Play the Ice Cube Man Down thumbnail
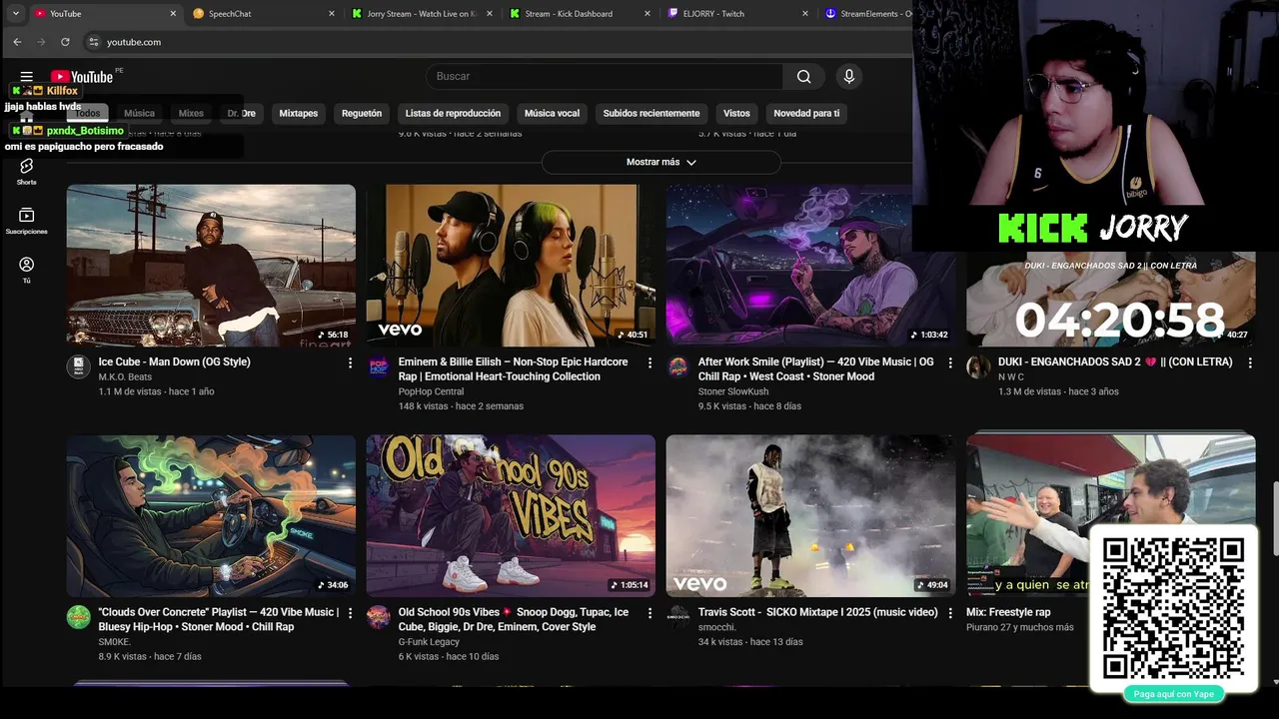Screen dimensions: 1279x719 [x=211, y=266]
